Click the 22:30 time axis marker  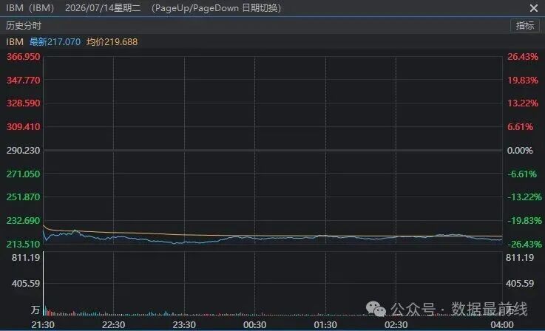point(113,325)
